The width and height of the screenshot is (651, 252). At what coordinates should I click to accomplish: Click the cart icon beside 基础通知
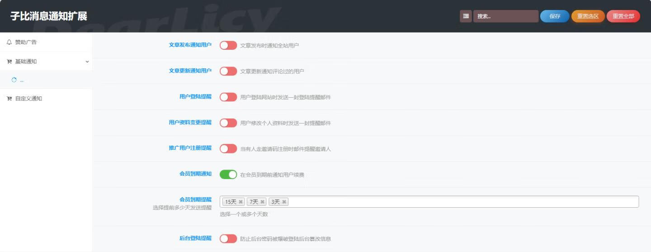[9, 62]
